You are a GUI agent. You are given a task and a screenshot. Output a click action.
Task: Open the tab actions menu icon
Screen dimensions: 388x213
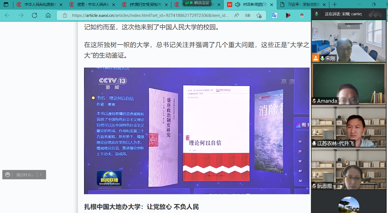6,4
